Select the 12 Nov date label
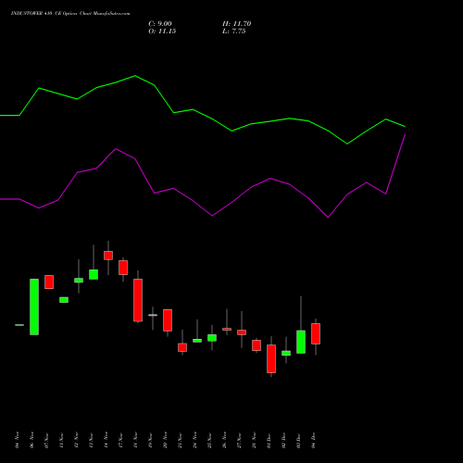The image size is (463, 463). [x=76, y=440]
